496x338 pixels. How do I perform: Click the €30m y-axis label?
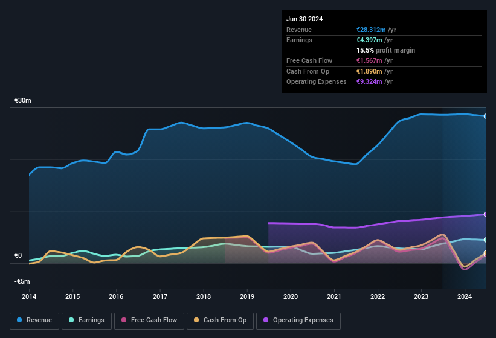[x=22, y=100]
